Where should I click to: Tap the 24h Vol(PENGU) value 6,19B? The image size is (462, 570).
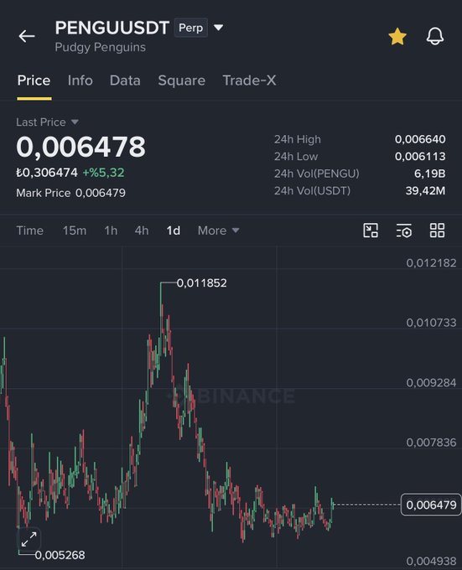429,174
